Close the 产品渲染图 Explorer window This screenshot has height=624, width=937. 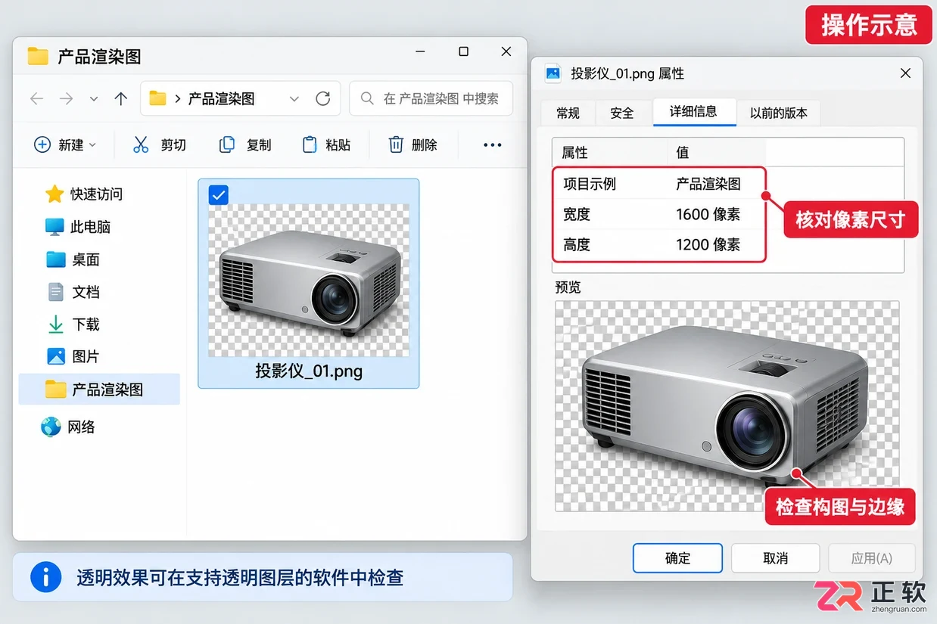click(506, 51)
